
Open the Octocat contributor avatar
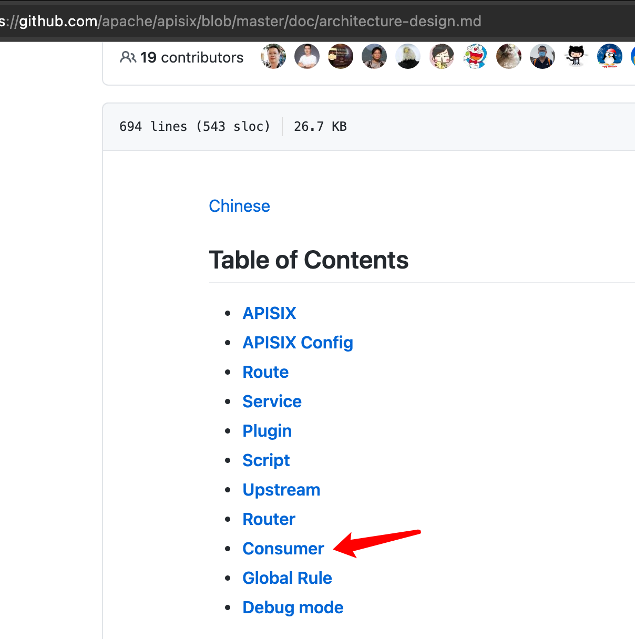(576, 56)
